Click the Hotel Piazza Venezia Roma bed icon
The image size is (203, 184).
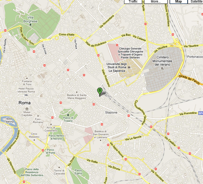tap(26, 95)
